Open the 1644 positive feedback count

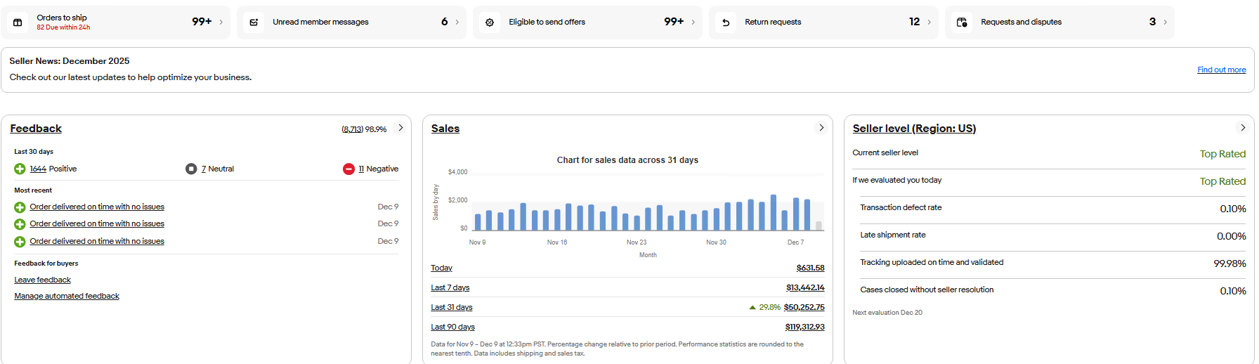point(38,169)
